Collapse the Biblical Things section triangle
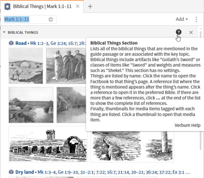204x178 pixels. coord(4,32)
